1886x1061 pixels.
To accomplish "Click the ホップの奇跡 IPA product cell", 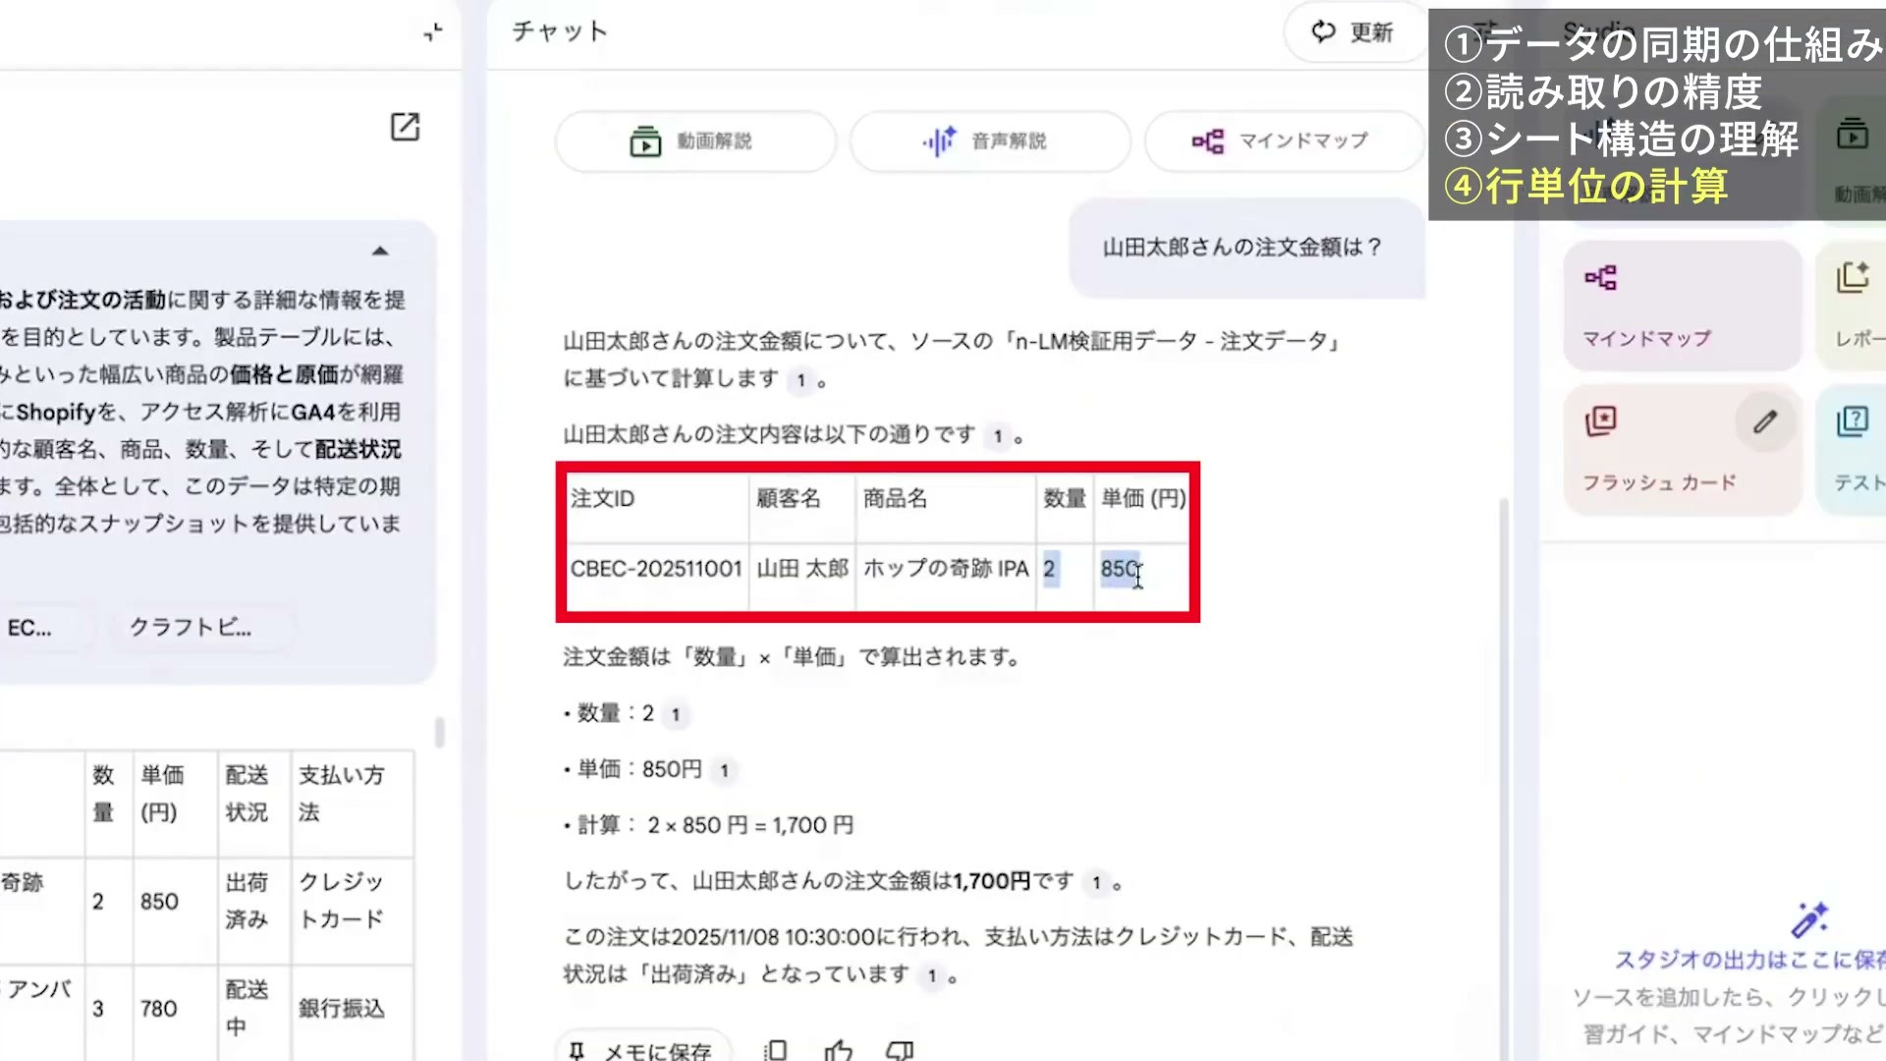I will (946, 569).
